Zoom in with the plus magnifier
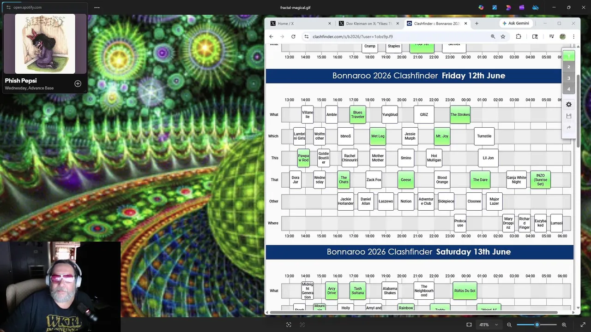Image resolution: width=591 pixels, height=332 pixels. point(564,325)
